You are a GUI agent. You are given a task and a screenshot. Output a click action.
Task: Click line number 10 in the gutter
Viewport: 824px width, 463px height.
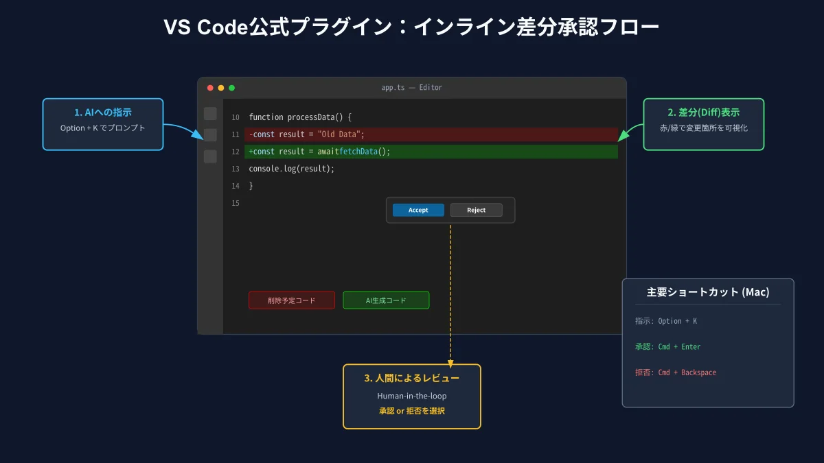click(236, 117)
